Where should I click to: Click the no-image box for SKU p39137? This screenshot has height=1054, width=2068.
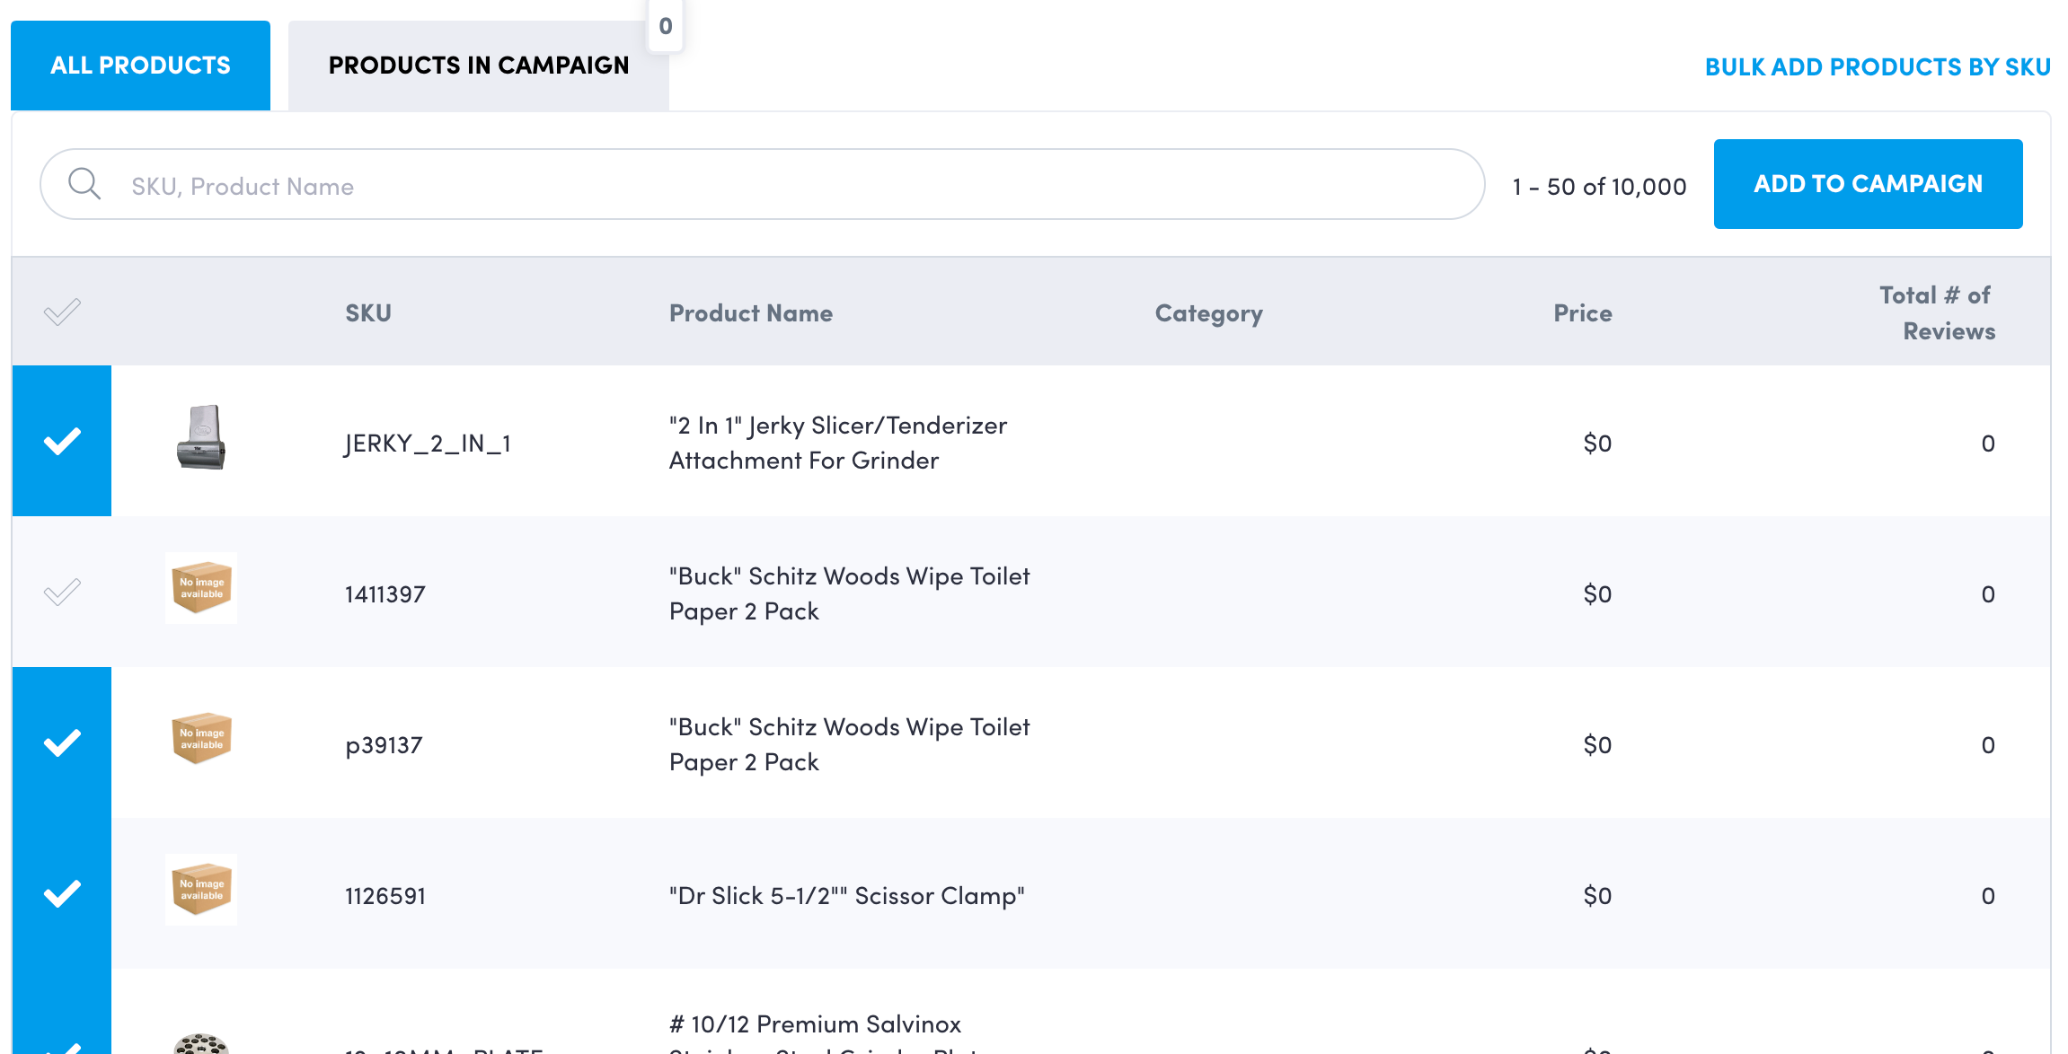(x=201, y=739)
